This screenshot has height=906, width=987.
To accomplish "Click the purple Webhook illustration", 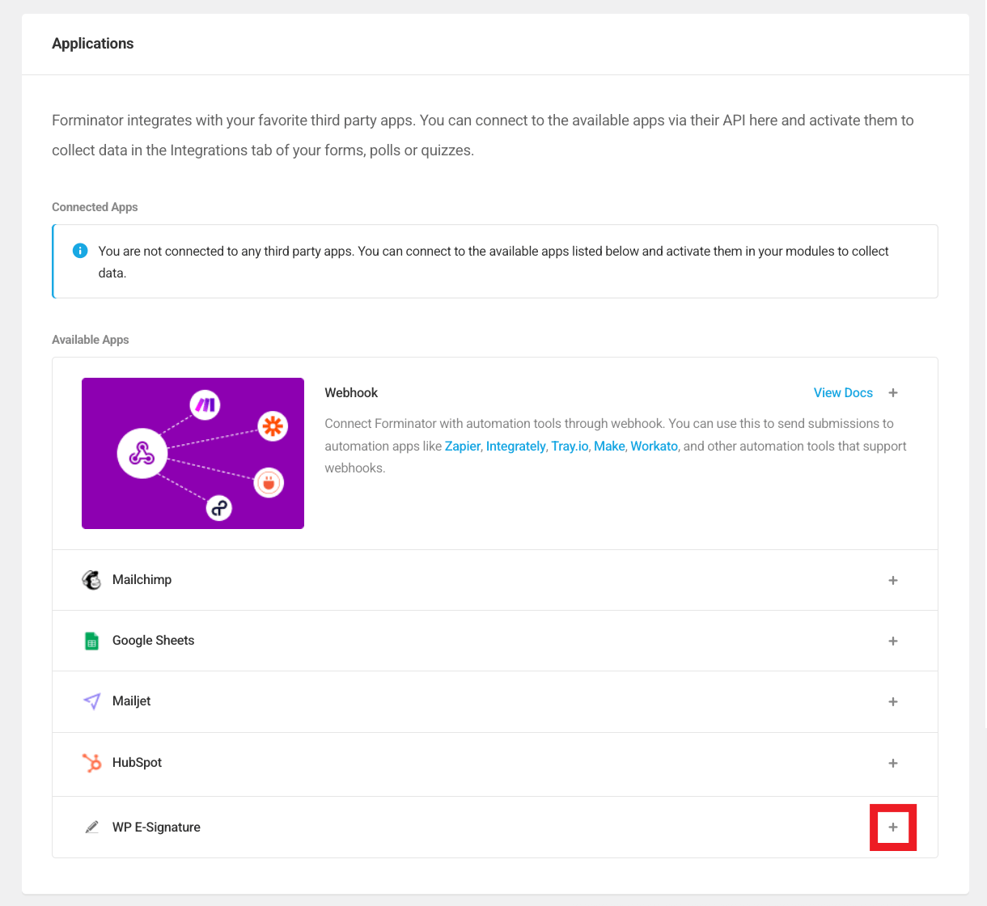I will tap(193, 453).
